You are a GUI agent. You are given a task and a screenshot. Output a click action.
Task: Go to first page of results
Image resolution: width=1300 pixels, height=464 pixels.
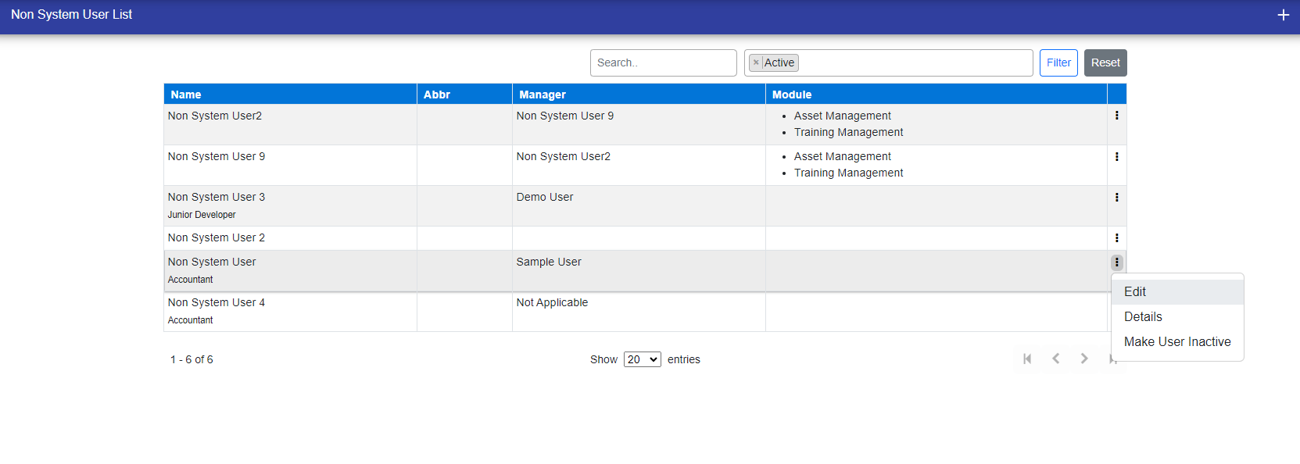pos(1027,359)
